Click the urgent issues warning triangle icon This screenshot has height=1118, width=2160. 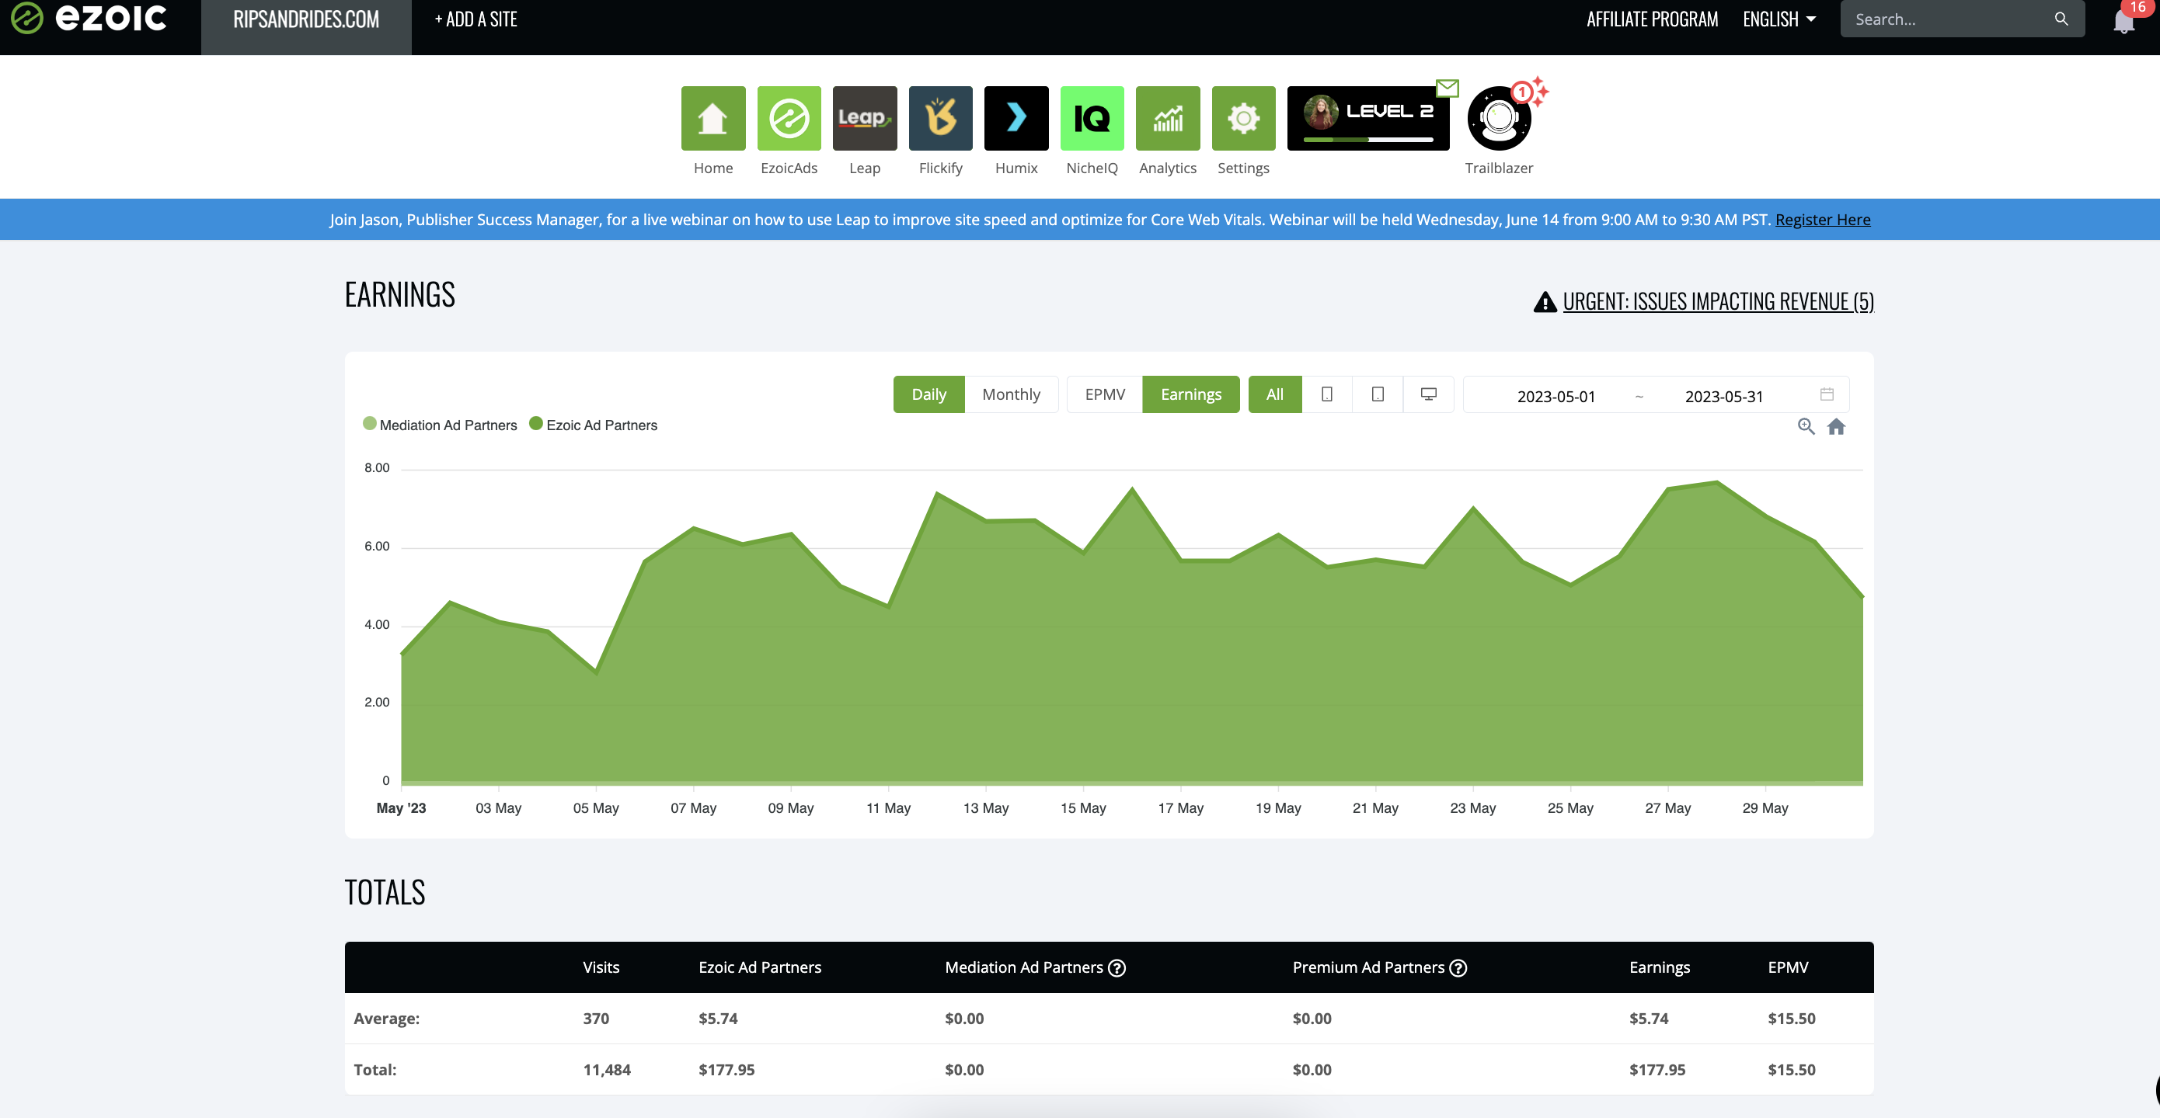tap(1545, 302)
